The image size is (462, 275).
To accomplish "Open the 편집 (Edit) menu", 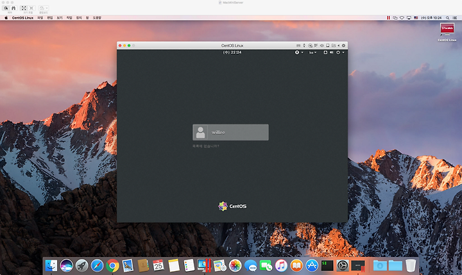I will click(x=50, y=18).
